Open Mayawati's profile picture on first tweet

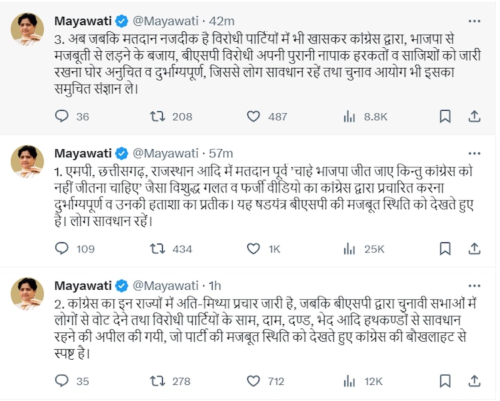click(x=27, y=29)
